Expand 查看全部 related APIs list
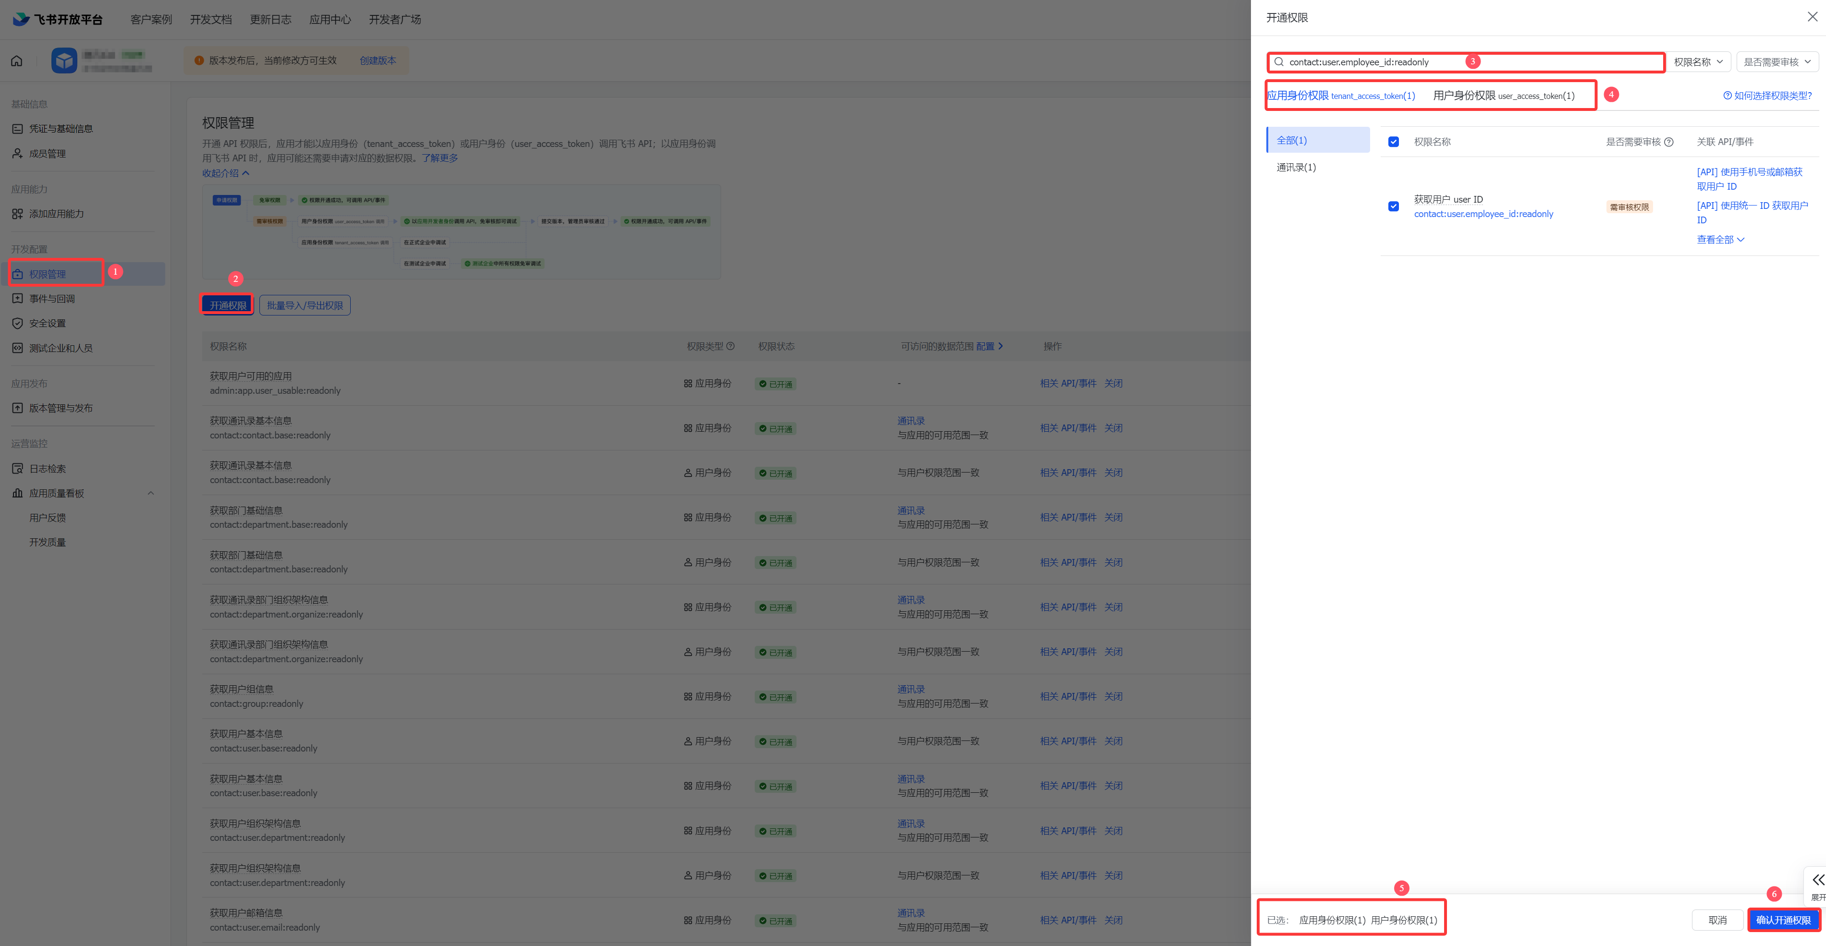Screen dimensions: 1826x946 click(1720, 240)
